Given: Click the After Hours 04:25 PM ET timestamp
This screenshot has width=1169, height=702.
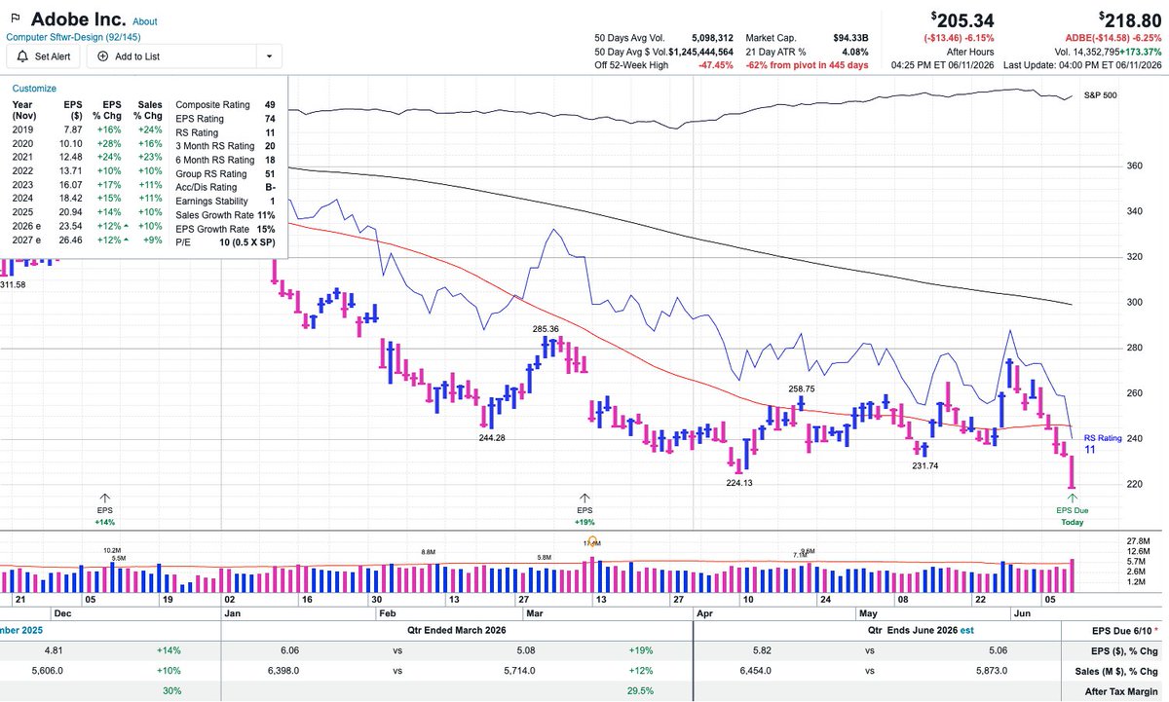Looking at the screenshot, I should point(943,64).
